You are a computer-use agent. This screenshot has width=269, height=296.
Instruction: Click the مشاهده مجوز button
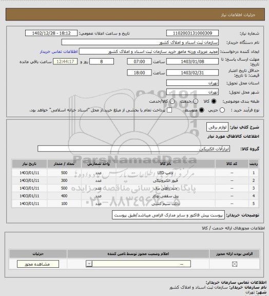click(x=38, y=264)
